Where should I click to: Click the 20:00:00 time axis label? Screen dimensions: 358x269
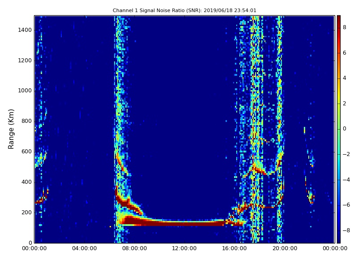(x=285, y=248)
